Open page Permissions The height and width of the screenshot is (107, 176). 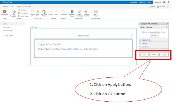pyautogui.click(x=23, y=13)
